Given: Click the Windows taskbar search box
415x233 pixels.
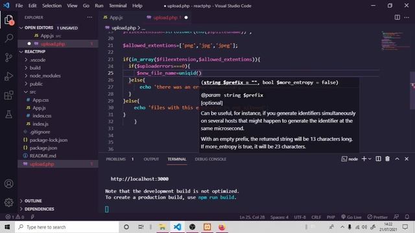Looking at the screenshot, I should (x=67, y=227).
